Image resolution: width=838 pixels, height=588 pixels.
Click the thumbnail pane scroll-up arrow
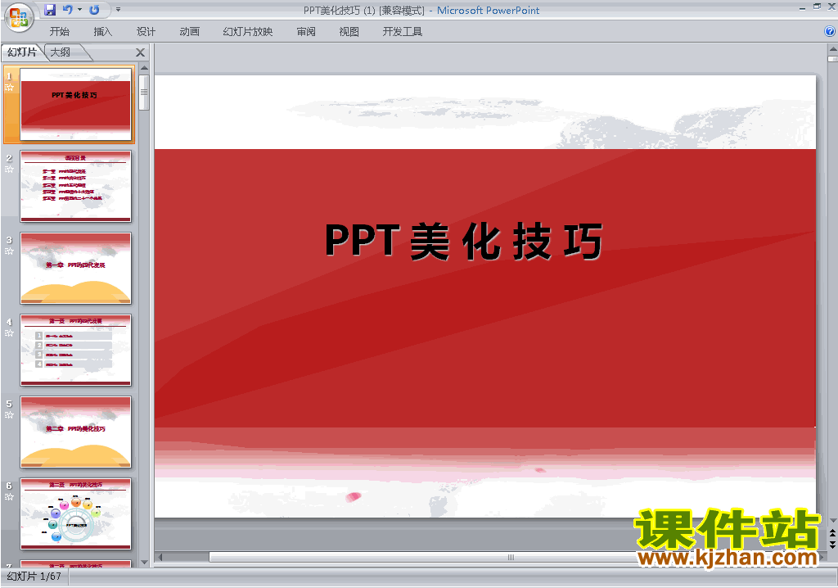tap(144, 69)
